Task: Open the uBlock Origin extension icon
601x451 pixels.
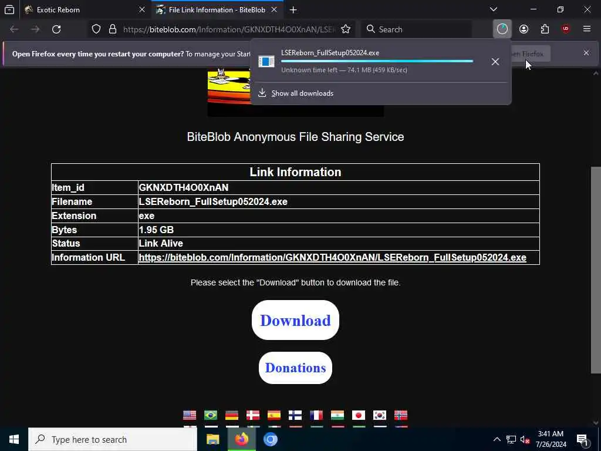Action: pyautogui.click(x=566, y=29)
